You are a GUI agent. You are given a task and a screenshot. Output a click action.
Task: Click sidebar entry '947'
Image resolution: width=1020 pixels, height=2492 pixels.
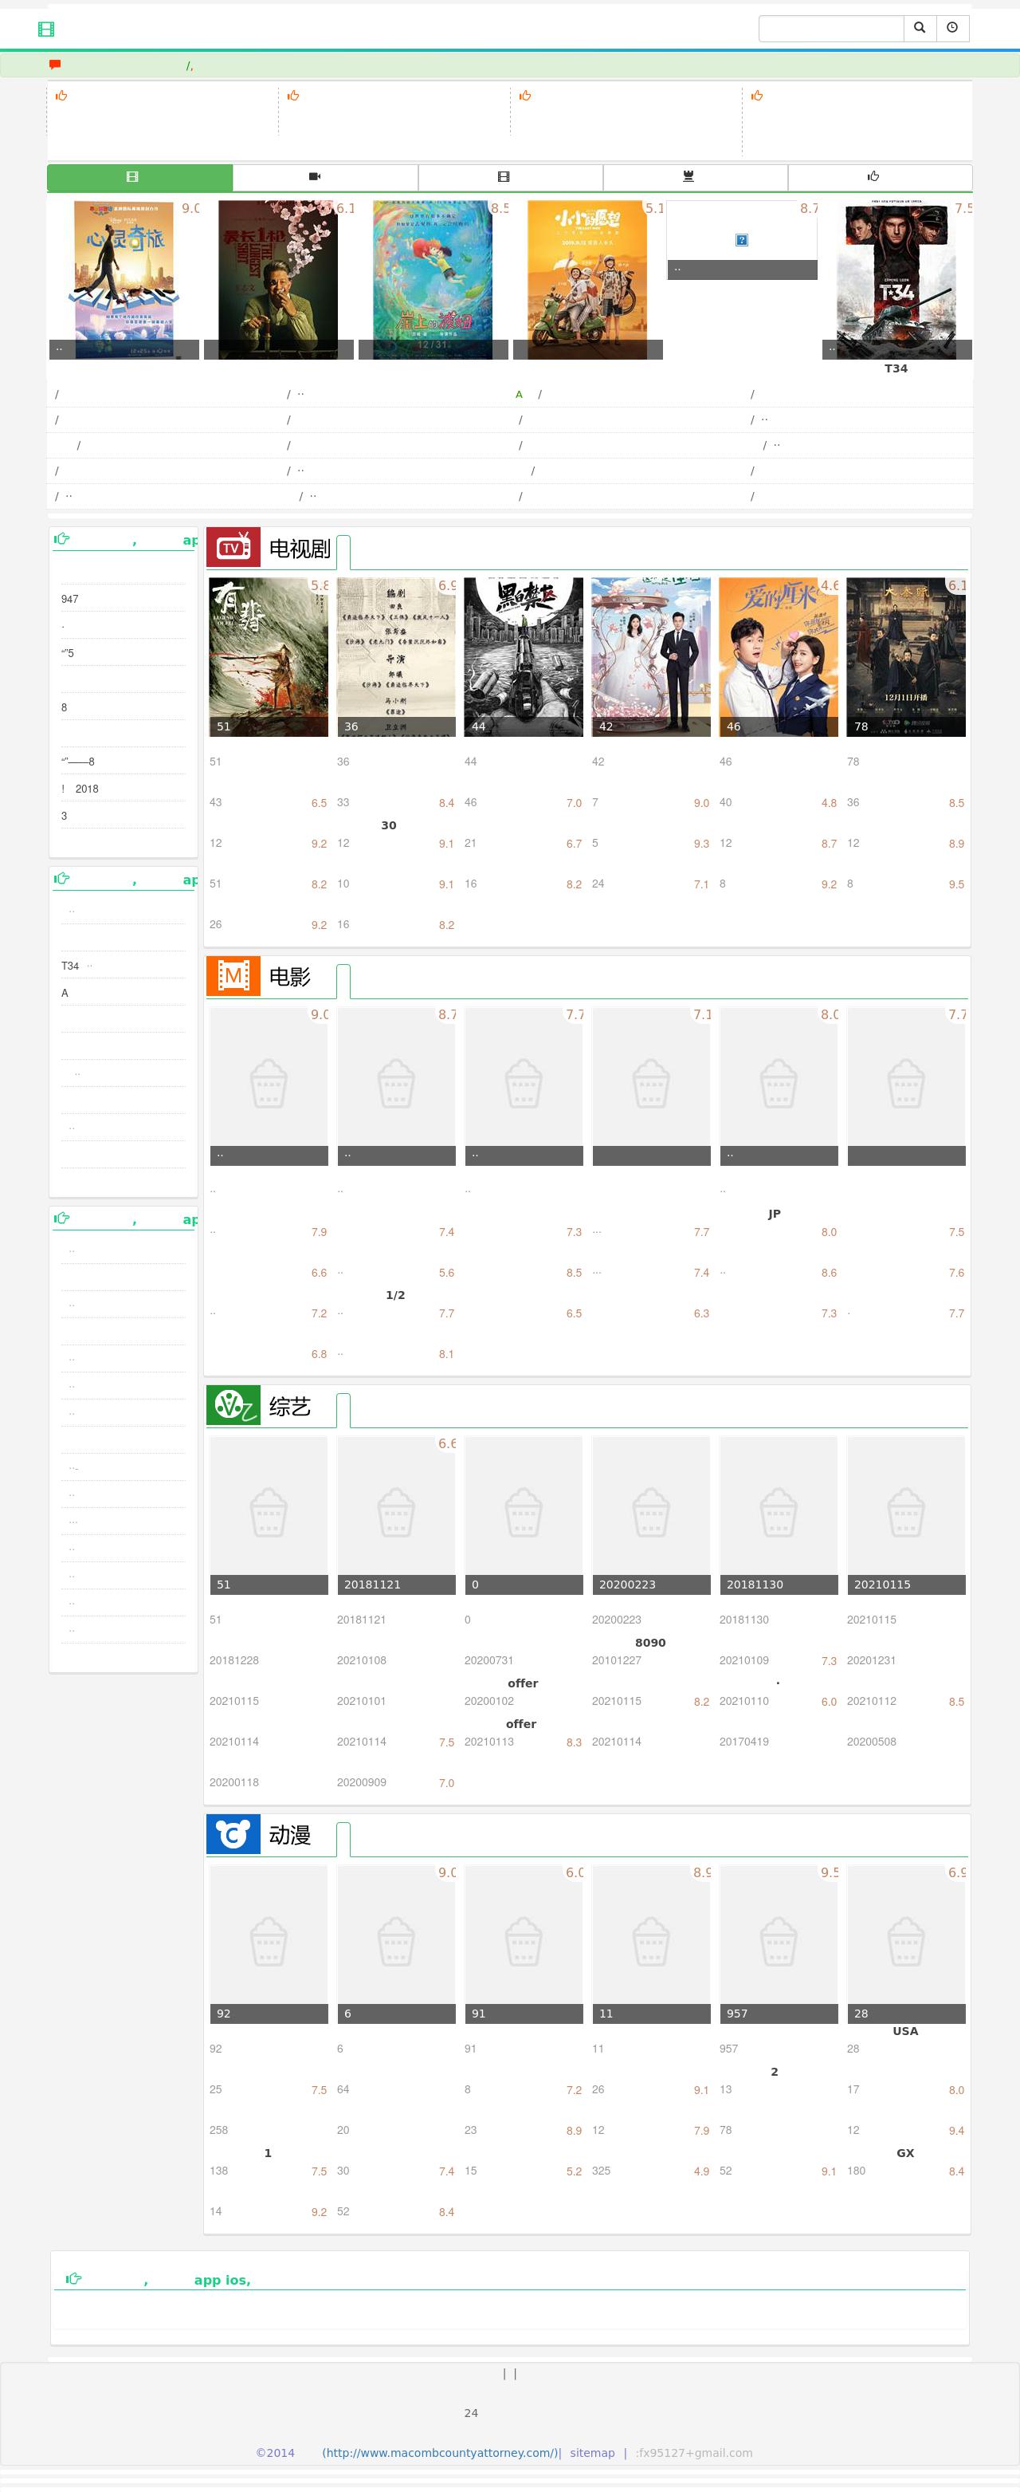(x=69, y=599)
